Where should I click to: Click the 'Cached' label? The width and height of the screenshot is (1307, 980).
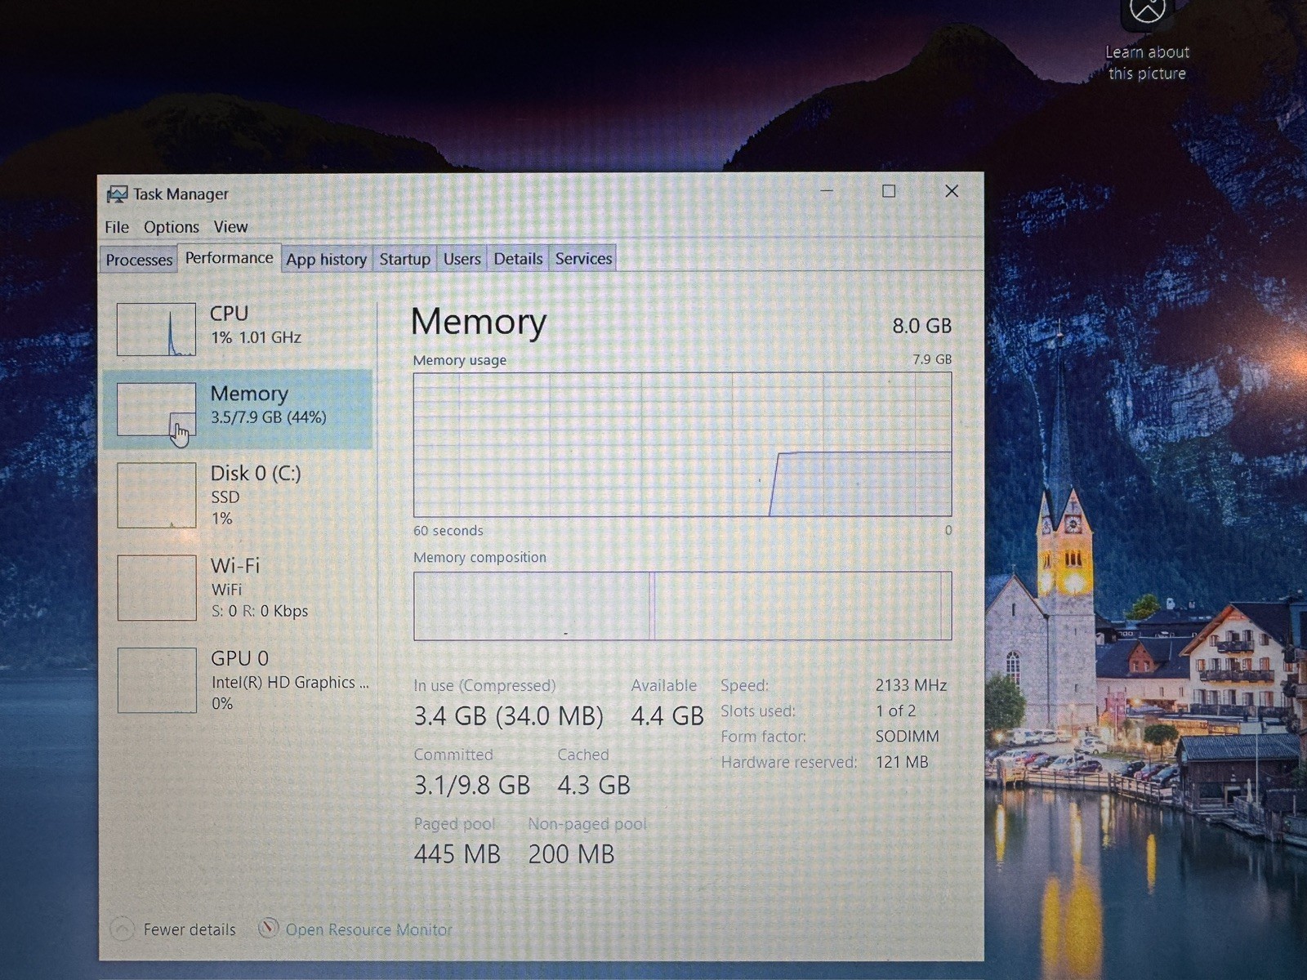pos(583,755)
